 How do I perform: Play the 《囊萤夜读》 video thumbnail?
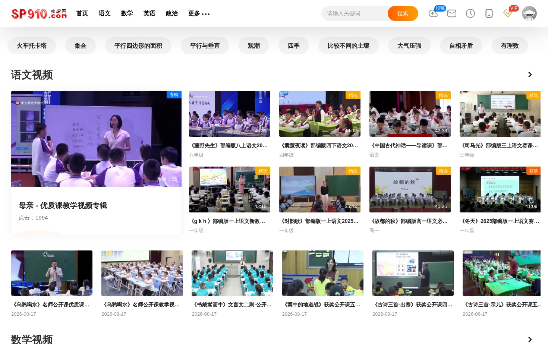[320, 114]
